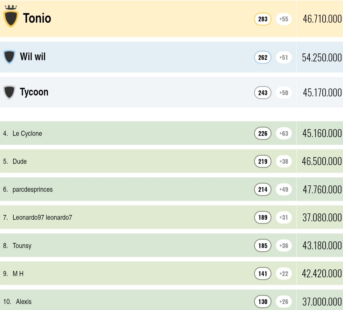This screenshot has height=310, width=343.
Task: Click parcdesprinces' team value 47.760.000
Action: (x=322, y=189)
